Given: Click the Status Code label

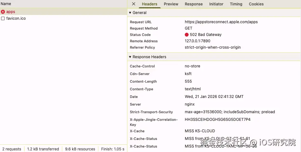Looking at the screenshot, I should click(x=140, y=35).
